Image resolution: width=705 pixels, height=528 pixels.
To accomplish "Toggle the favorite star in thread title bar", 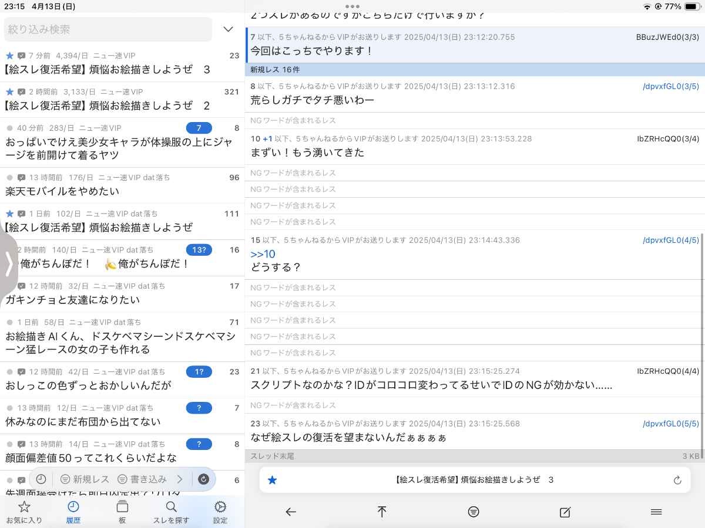I will [x=272, y=480].
